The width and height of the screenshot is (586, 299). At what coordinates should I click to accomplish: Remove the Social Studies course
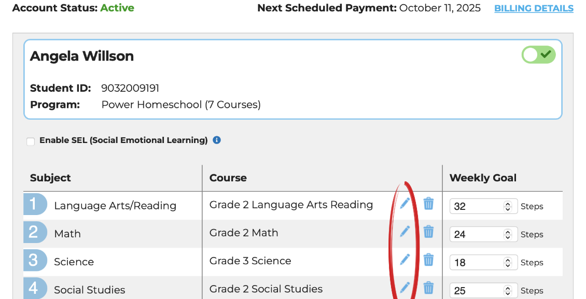(428, 288)
